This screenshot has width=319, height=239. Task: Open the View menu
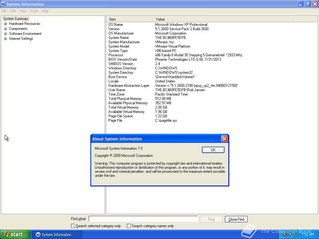click(x=23, y=11)
